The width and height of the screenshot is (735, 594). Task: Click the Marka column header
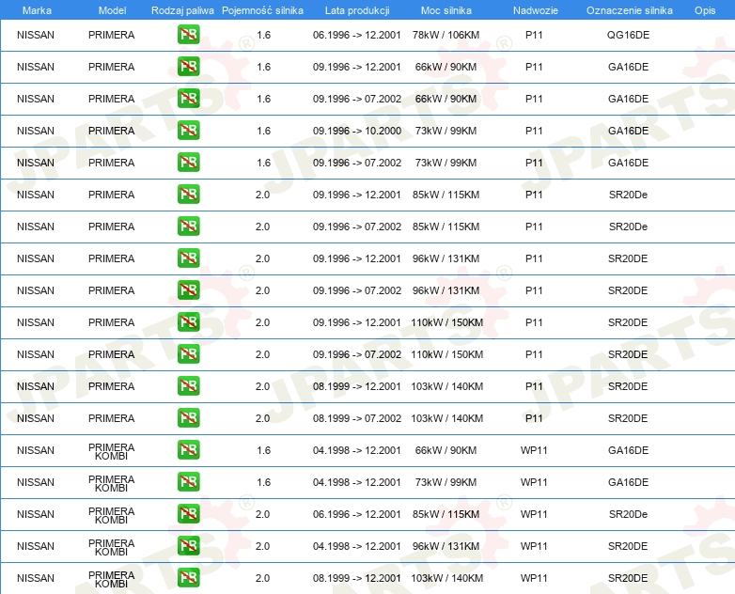37,10
